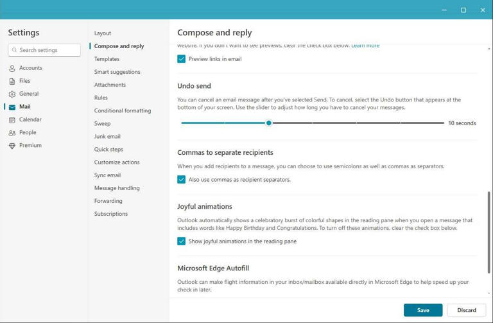This screenshot has height=323, width=493.
Task: Open the Rules section
Action: 101,98
